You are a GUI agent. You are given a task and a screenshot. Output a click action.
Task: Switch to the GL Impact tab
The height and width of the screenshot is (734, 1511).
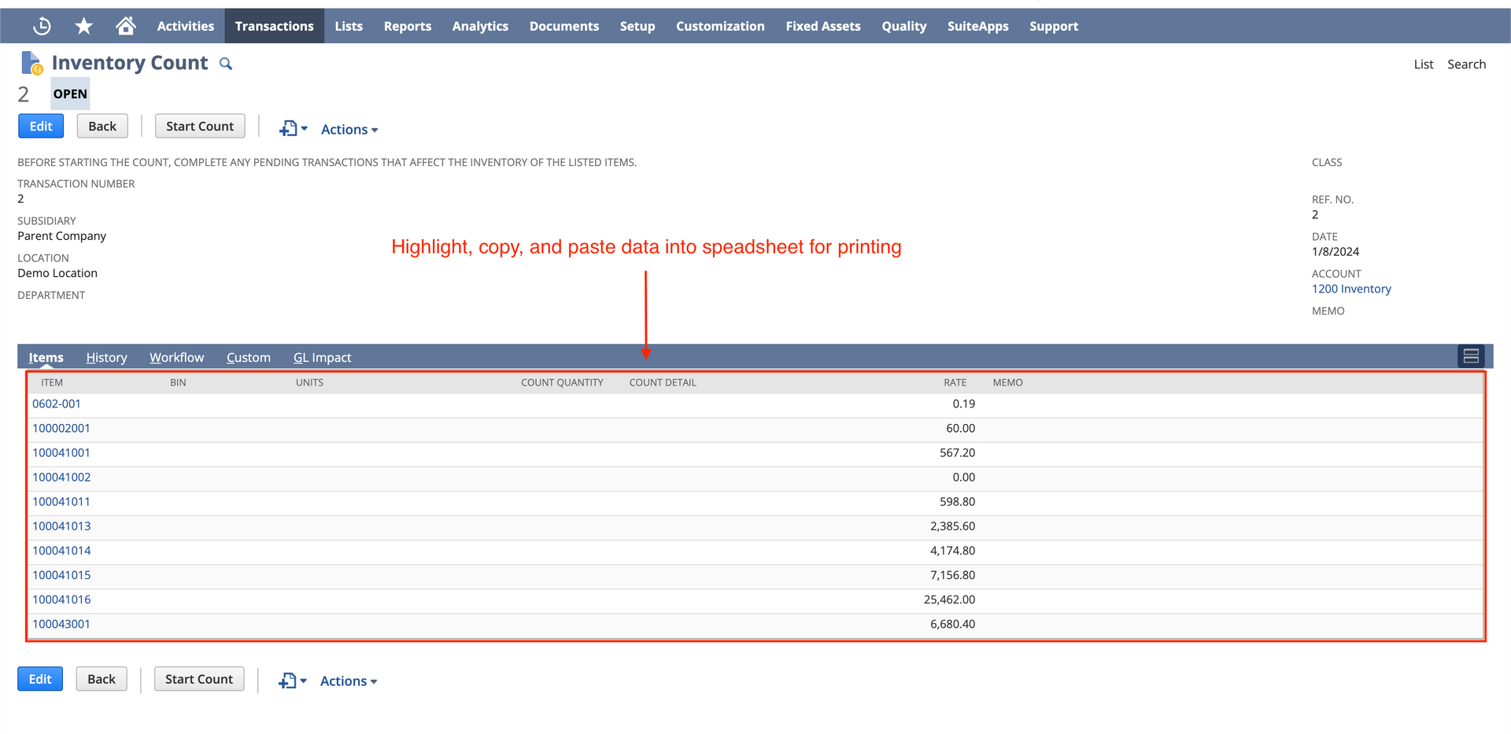322,357
